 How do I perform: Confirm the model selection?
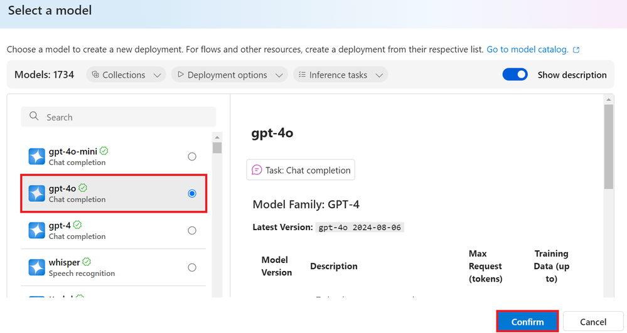coord(527,322)
